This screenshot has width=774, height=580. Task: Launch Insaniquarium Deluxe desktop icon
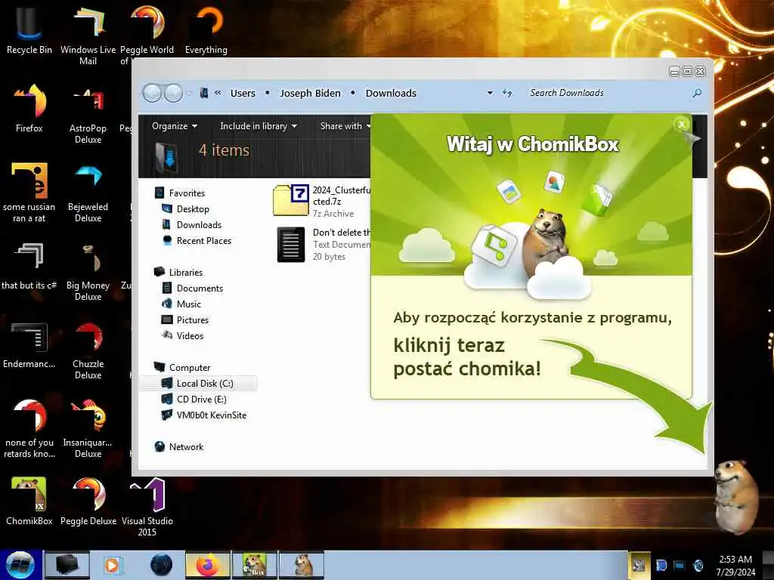88,428
